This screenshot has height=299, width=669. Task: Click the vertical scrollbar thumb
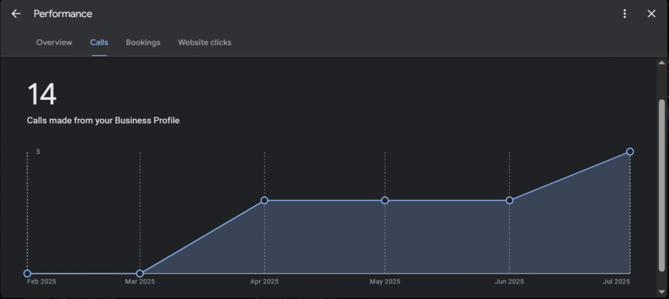662,185
